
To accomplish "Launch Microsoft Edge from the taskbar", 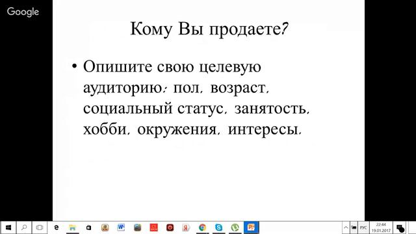I will (x=57, y=227).
